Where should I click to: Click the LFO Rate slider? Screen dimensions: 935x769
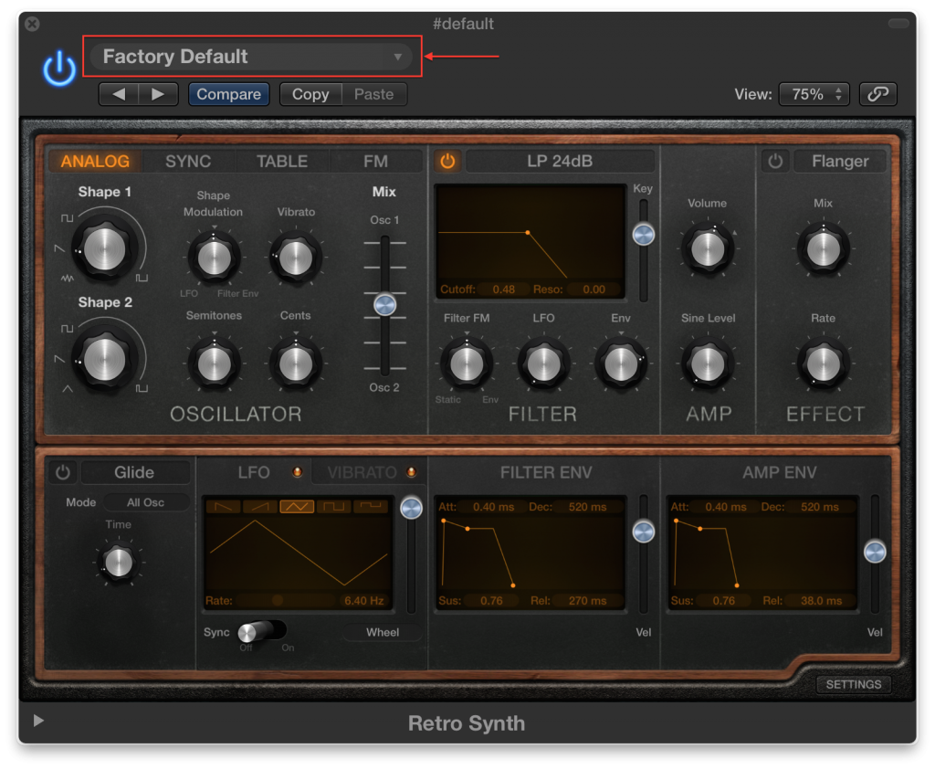(x=287, y=600)
